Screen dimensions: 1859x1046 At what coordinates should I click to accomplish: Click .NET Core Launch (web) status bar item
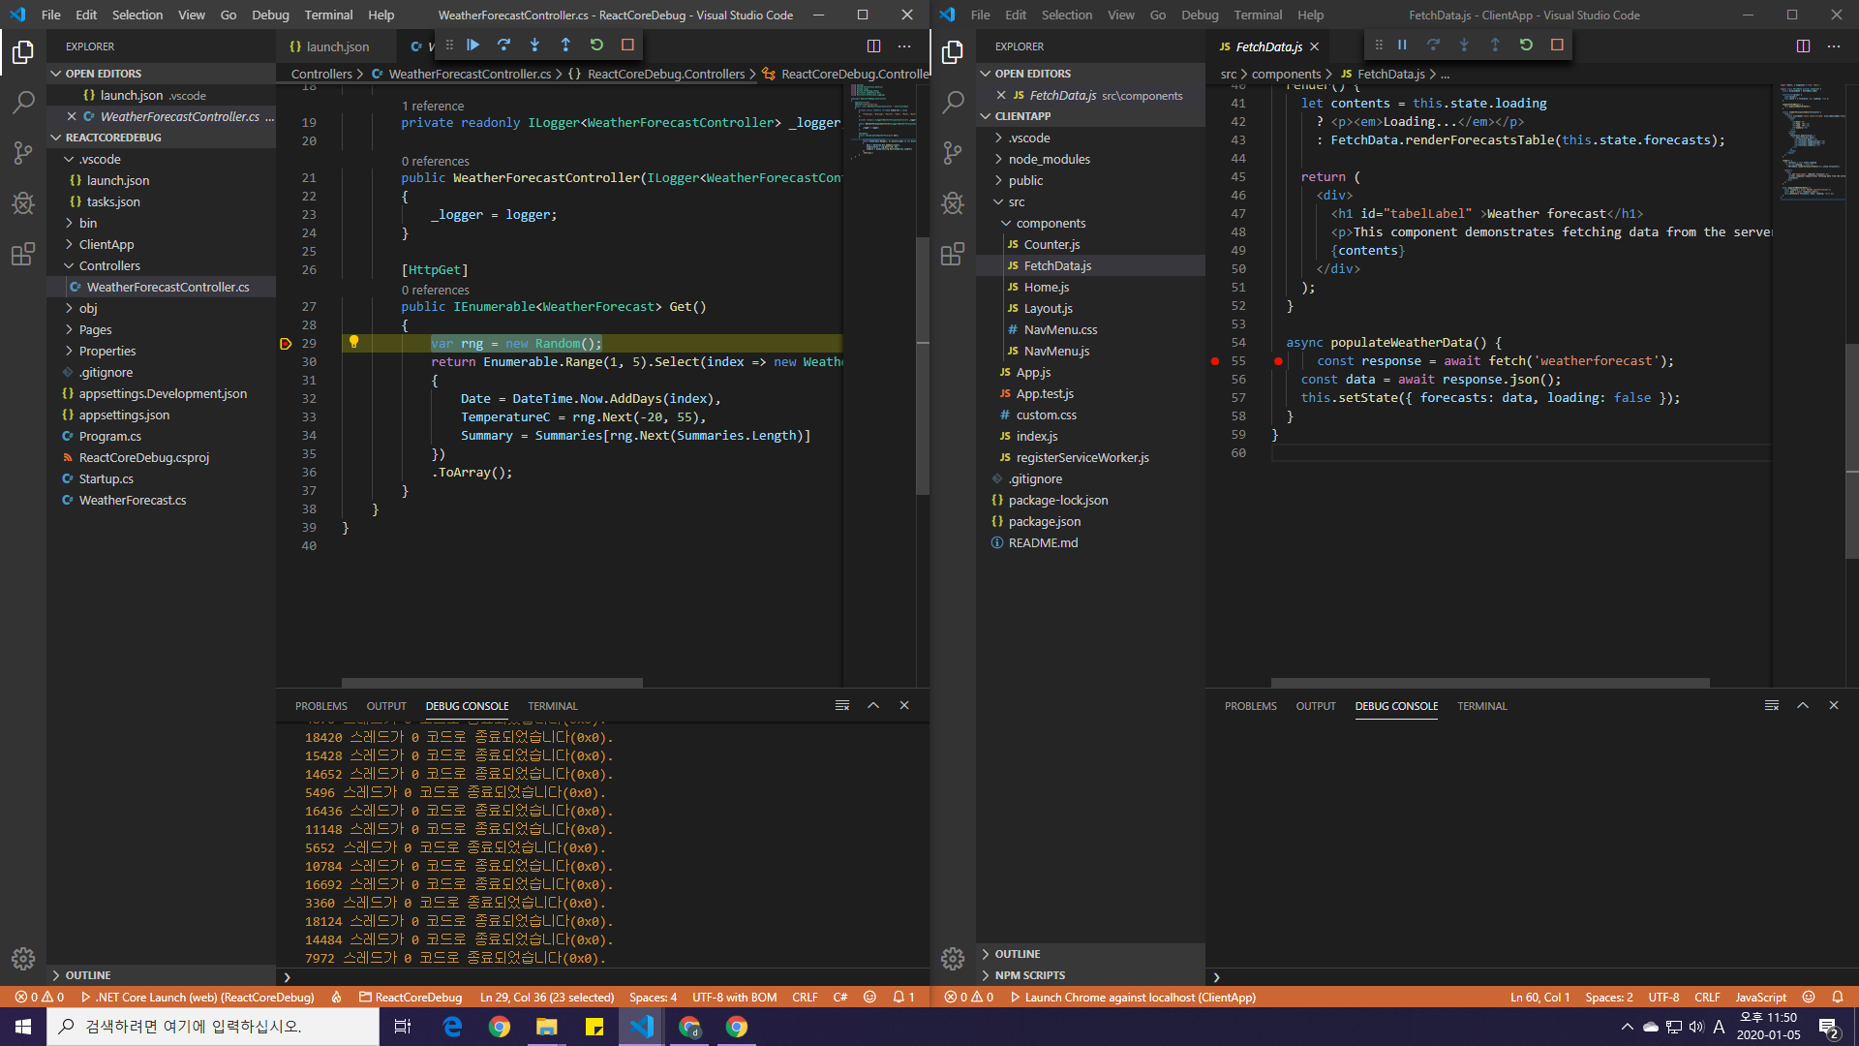coord(198,997)
